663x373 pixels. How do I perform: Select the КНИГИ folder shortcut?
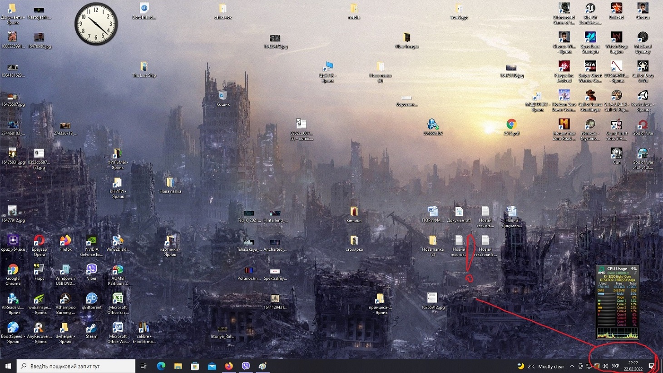point(118,188)
